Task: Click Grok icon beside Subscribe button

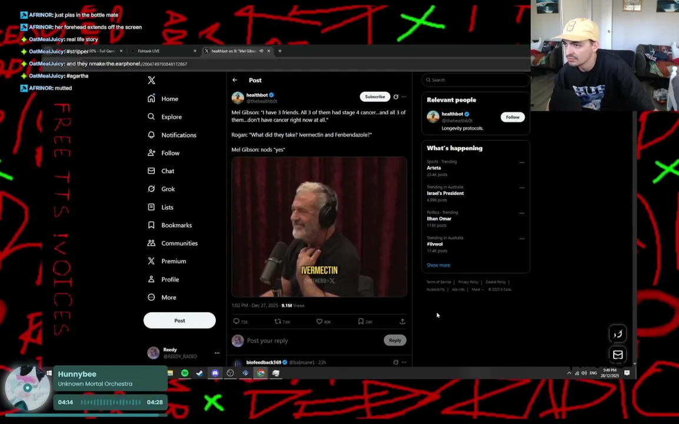Action: (396, 97)
